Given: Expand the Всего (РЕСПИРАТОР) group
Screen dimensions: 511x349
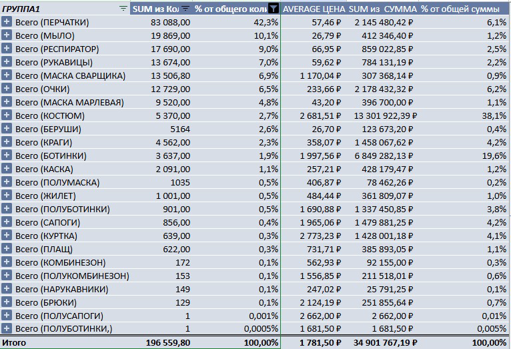Looking at the screenshot, I should 7,49.
